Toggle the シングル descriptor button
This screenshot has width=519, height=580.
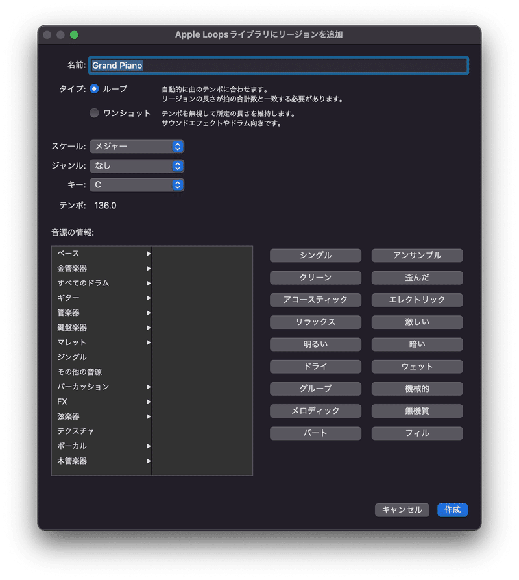tap(315, 256)
